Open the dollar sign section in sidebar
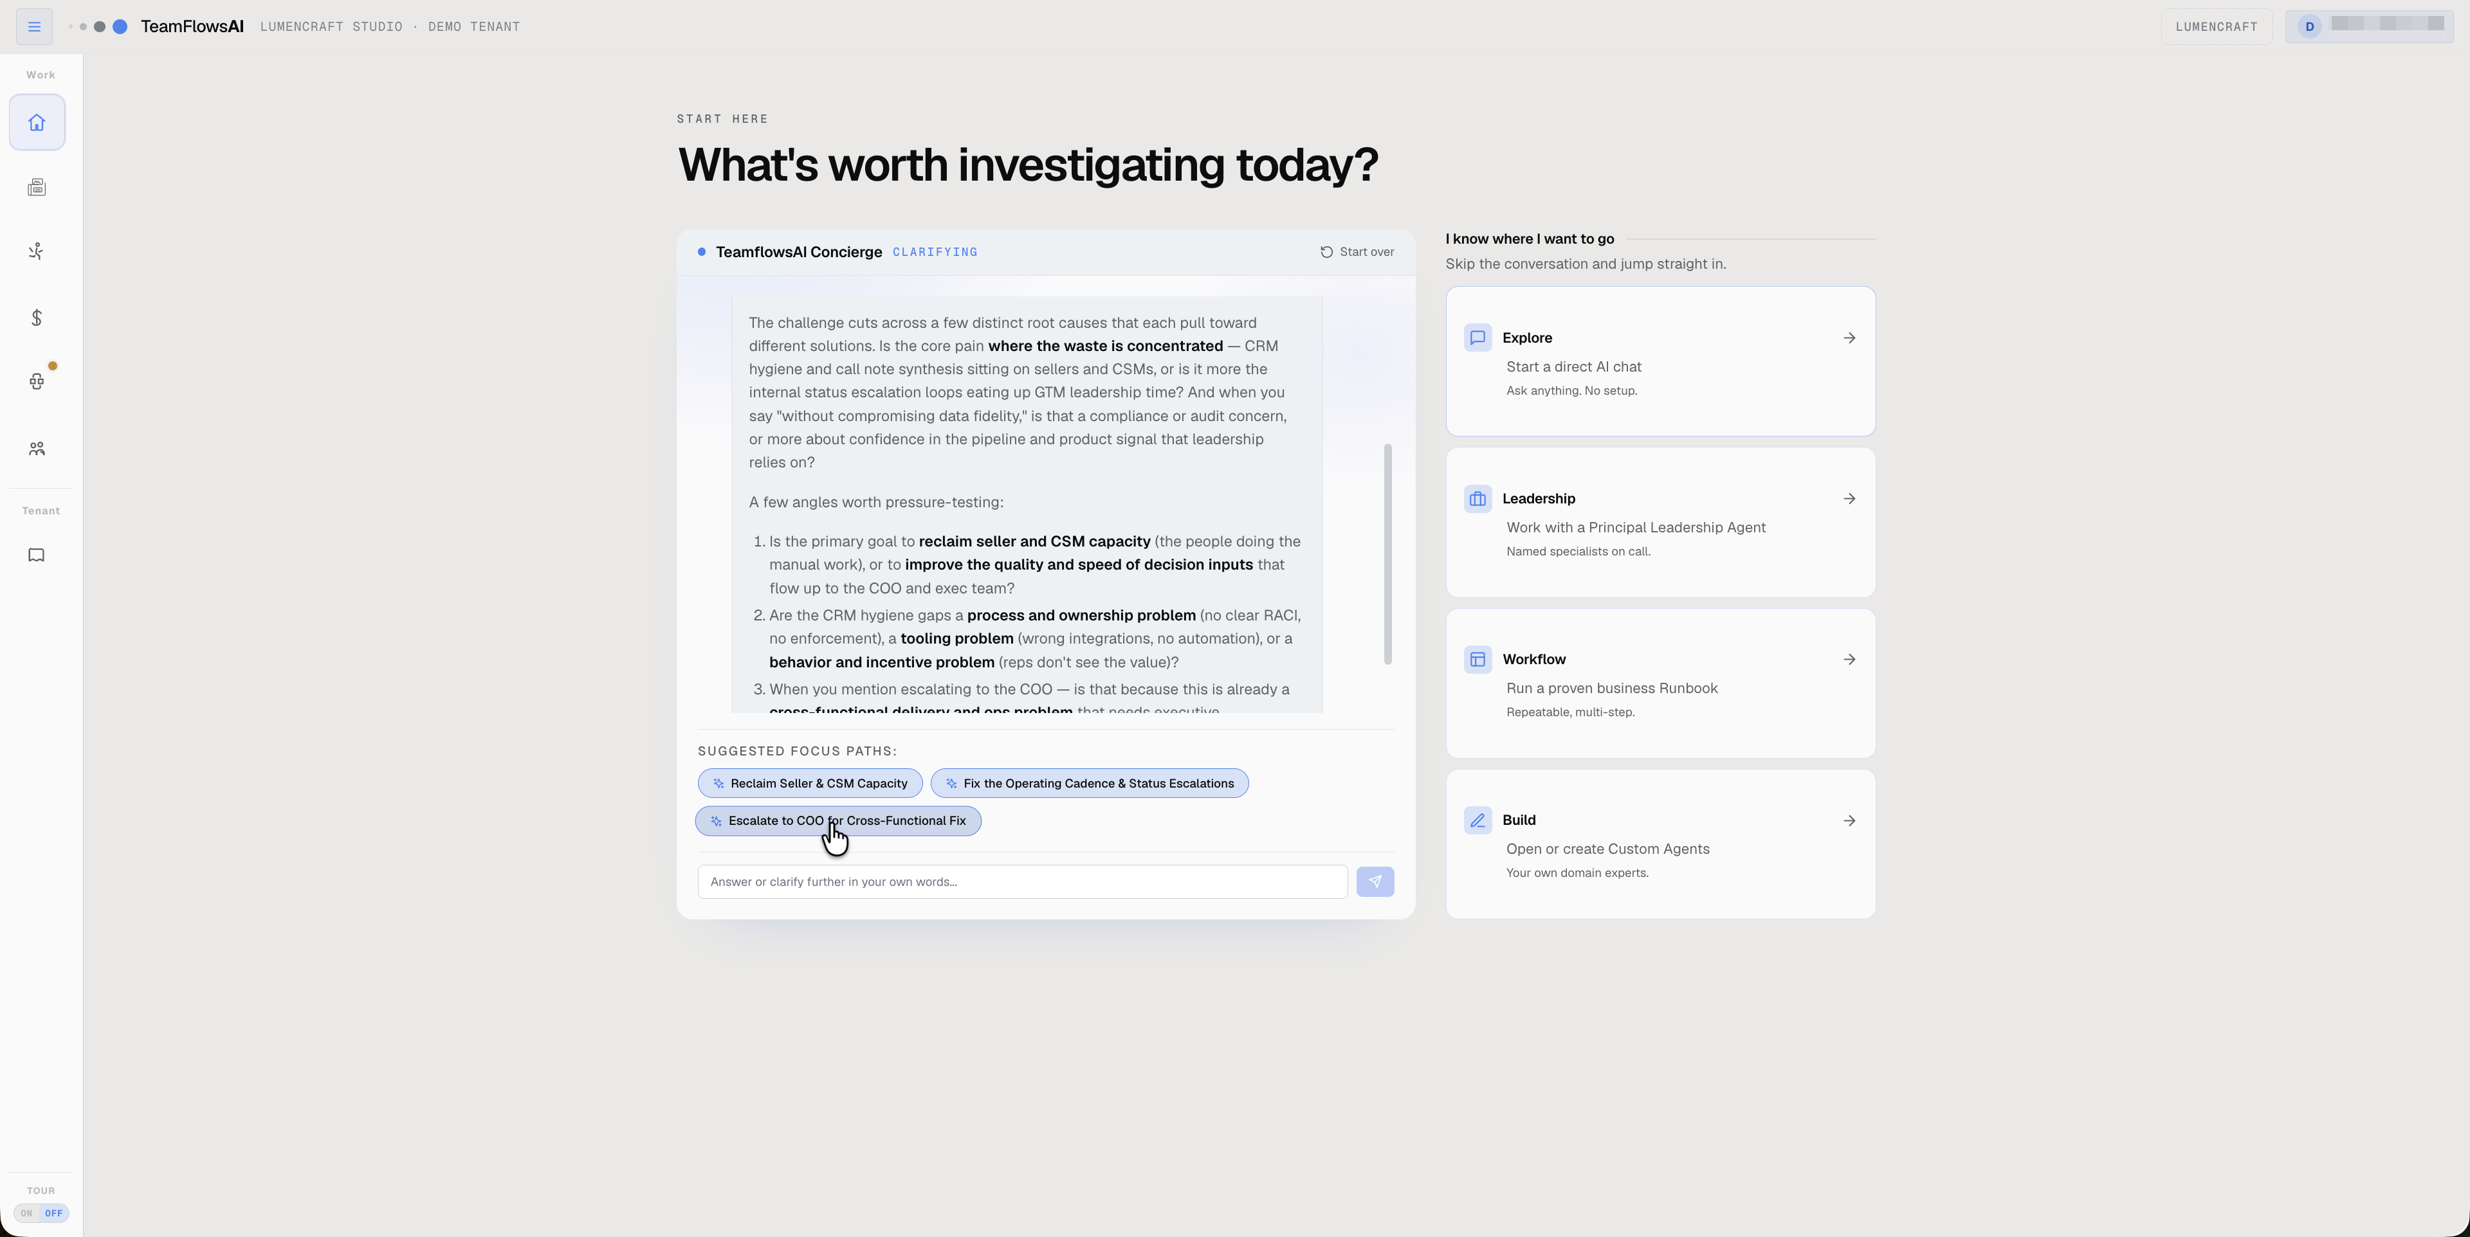 tap(37, 317)
